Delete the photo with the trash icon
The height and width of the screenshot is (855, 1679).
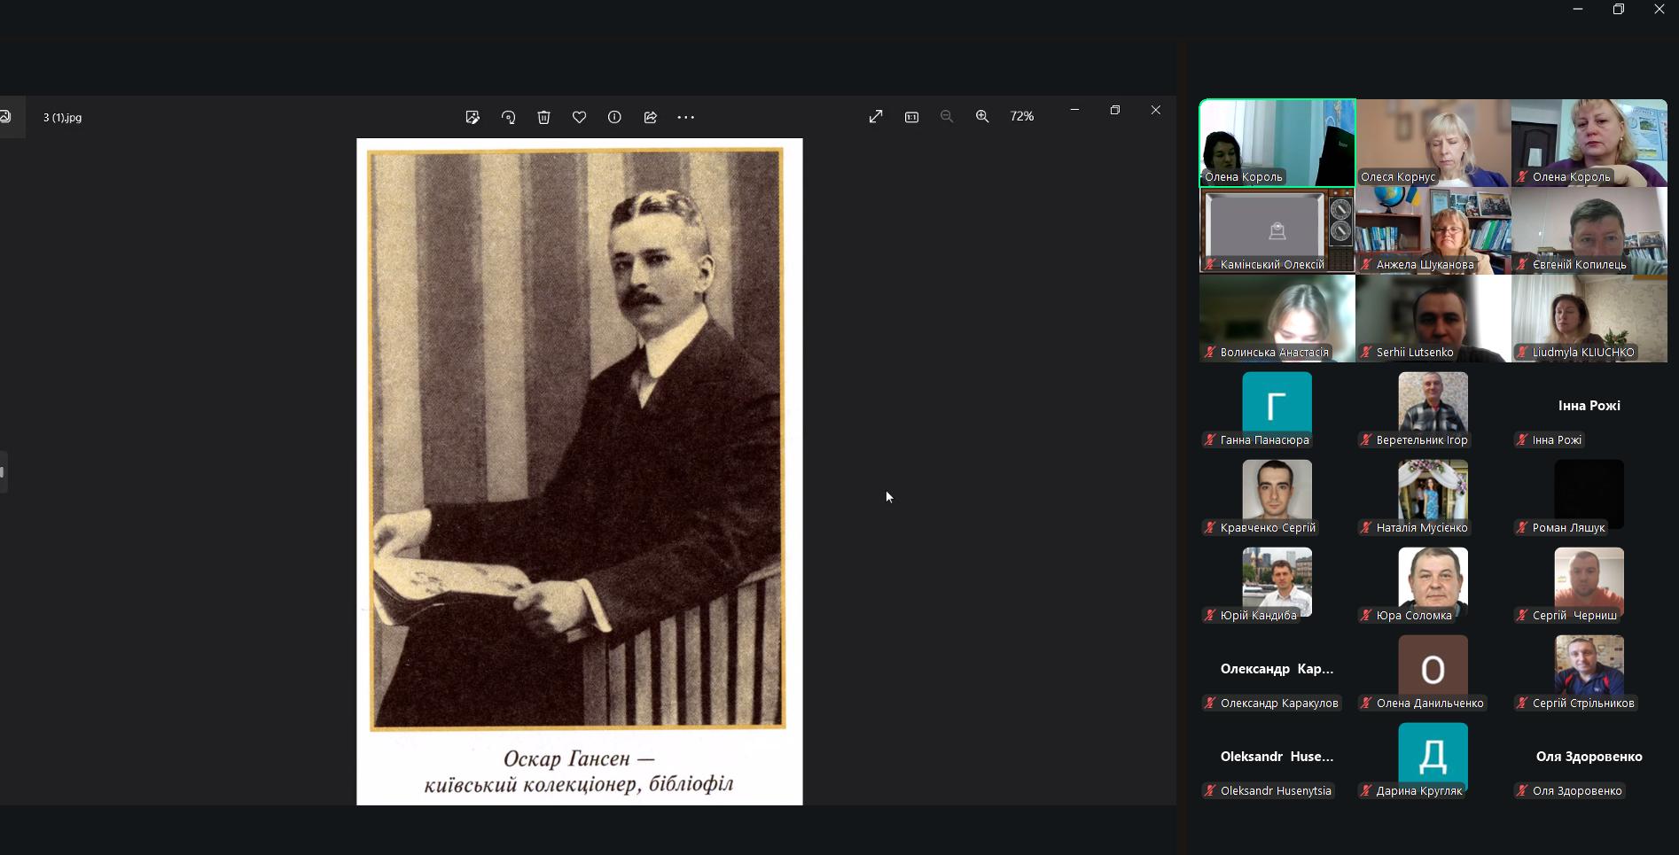coord(543,117)
